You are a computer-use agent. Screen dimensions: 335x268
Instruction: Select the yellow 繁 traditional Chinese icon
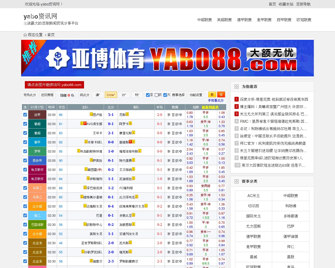212,94
